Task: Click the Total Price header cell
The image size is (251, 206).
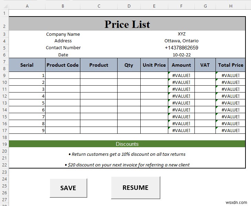Action: point(231,65)
